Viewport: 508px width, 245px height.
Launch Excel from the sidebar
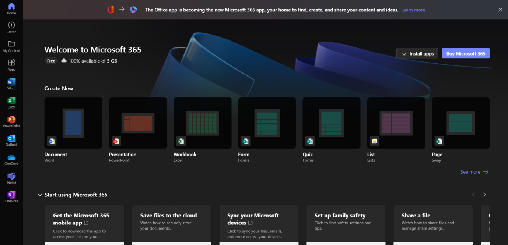(11, 102)
